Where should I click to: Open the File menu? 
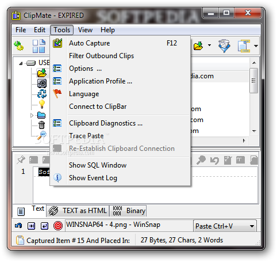[21, 30]
